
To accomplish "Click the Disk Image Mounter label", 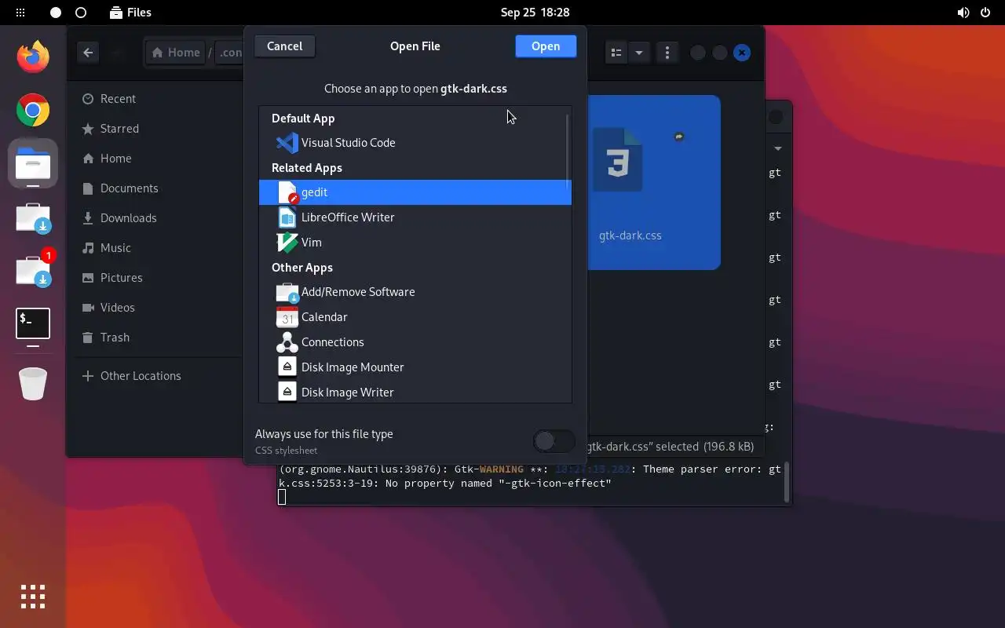I will pos(353,367).
